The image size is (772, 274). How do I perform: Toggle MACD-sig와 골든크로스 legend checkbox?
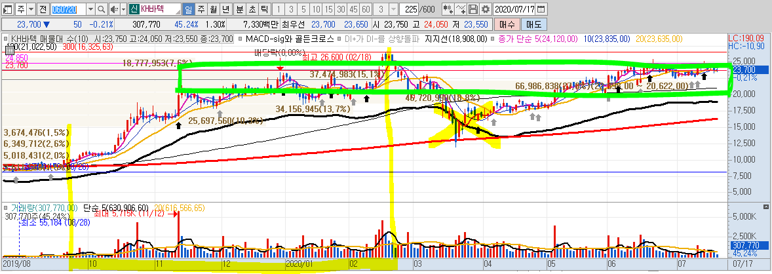point(241,39)
